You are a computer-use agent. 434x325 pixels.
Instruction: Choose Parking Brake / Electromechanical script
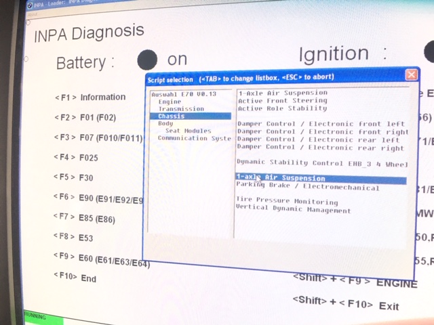(307, 186)
